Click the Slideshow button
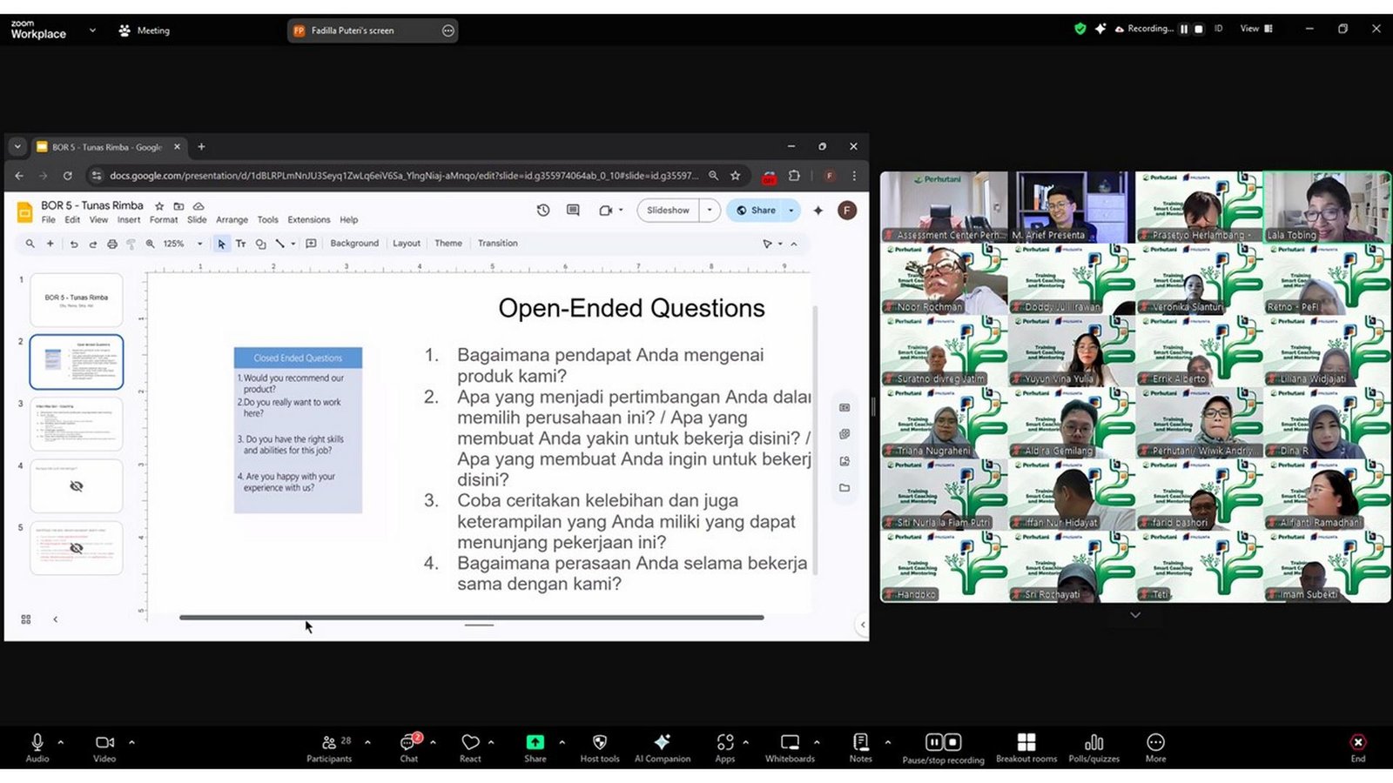Screen dimensions: 1393x783 [668, 211]
